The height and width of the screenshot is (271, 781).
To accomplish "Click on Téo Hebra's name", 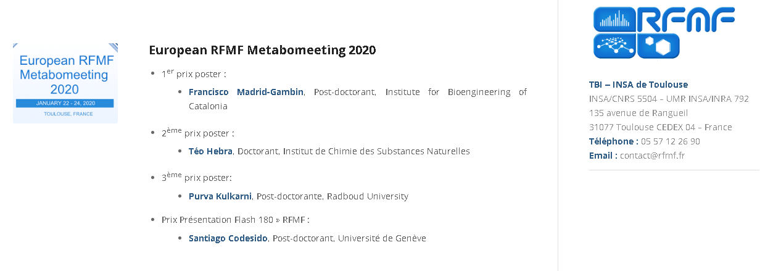I will pos(210,151).
